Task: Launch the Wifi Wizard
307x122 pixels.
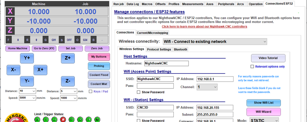Action: click(x=264, y=112)
